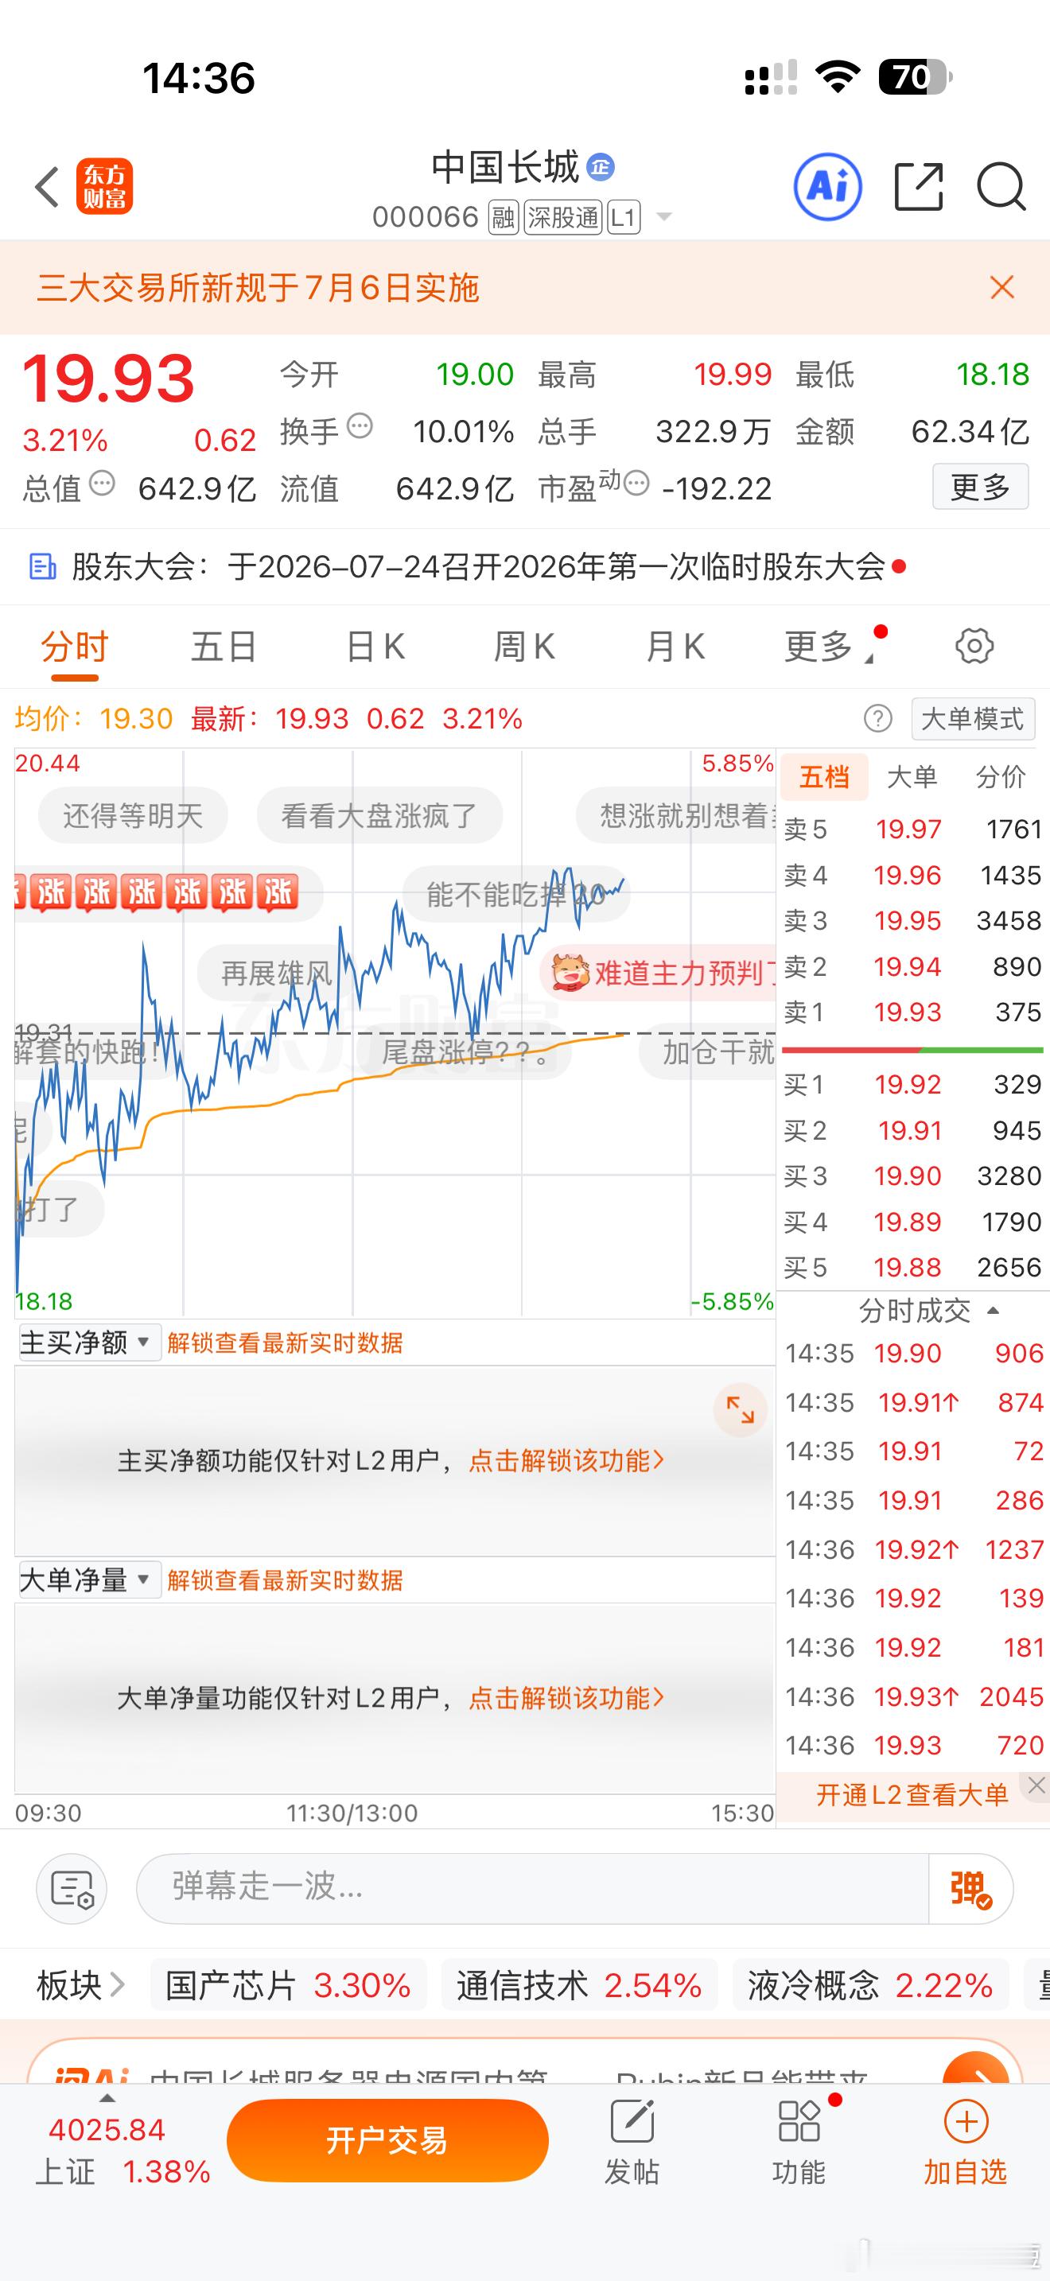Tap the 卖1 19.93 order row
This screenshot has height=2281, width=1050.
[x=912, y=1012]
